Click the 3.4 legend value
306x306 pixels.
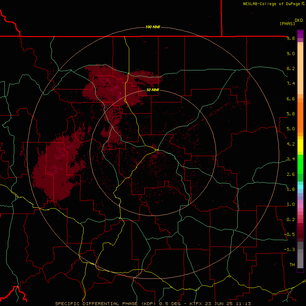[x=291, y=159]
